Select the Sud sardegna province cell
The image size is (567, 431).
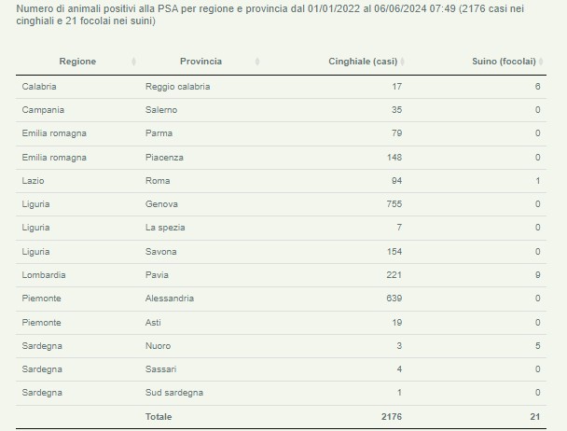174,393
